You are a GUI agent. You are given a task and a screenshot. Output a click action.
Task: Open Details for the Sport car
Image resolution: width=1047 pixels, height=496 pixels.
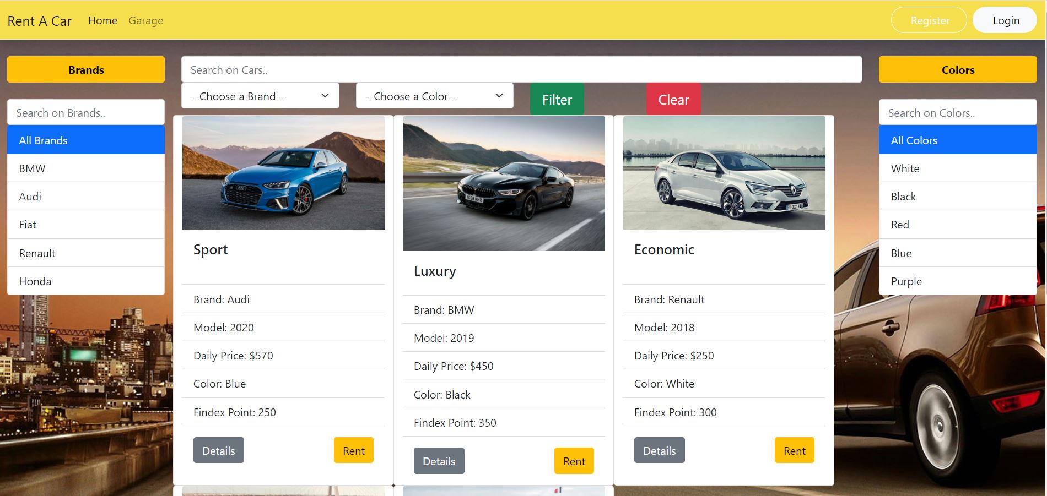coord(218,450)
